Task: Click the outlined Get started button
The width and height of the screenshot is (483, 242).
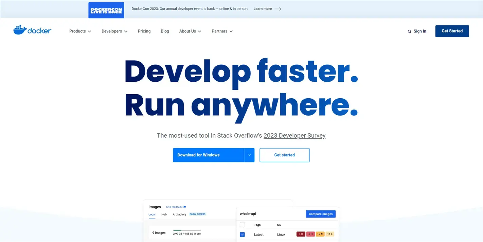Action: (x=284, y=155)
